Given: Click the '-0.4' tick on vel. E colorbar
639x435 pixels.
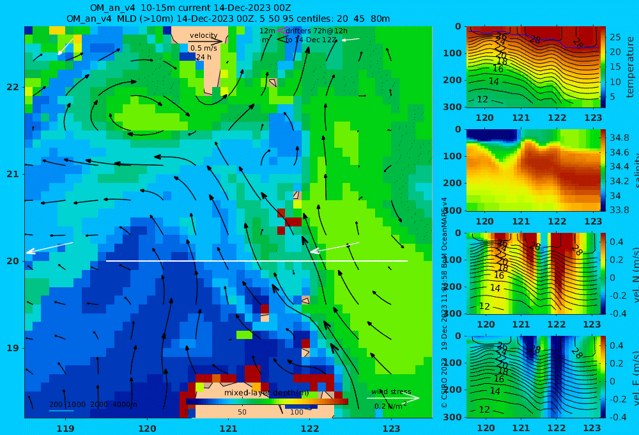Looking at the screenshot, I should (617, 417).
